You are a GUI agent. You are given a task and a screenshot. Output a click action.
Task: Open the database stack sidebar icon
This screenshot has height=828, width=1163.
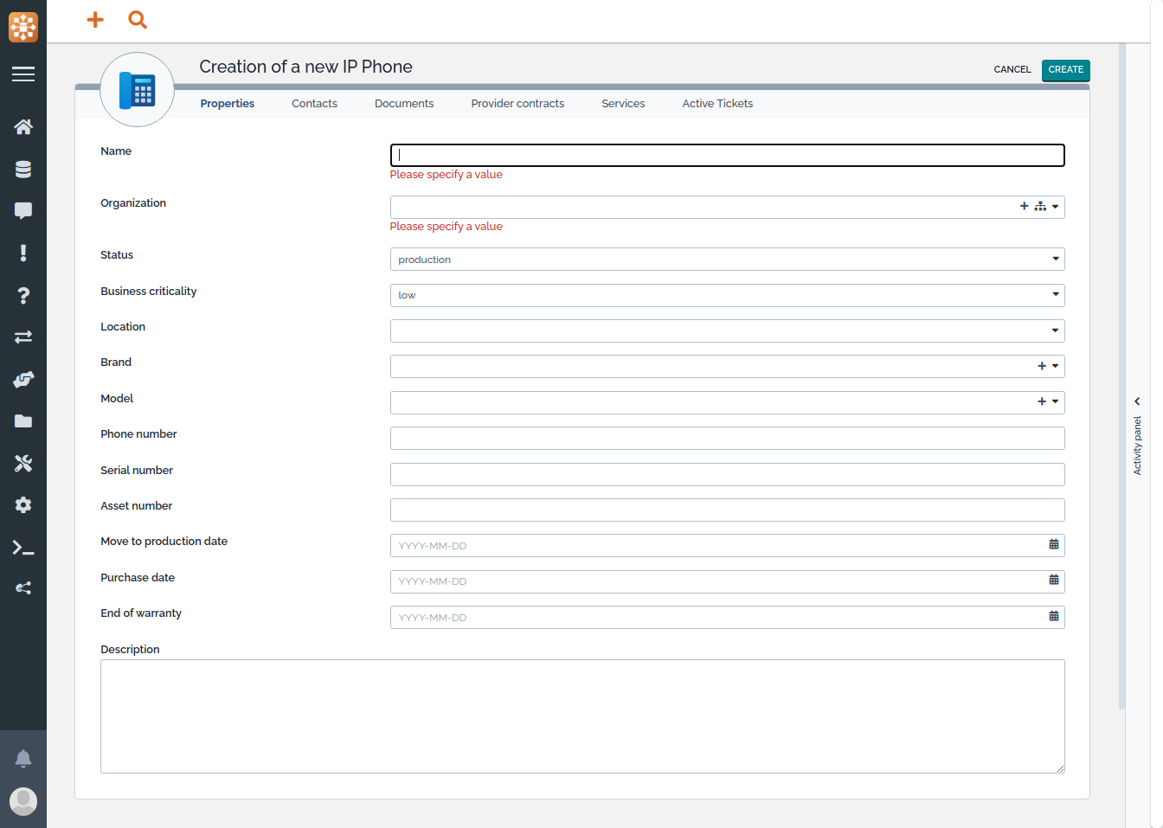coord(23,170)
